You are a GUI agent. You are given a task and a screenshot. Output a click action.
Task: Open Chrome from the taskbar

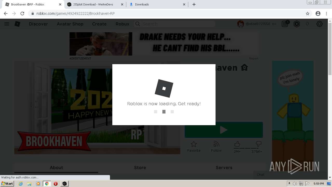[x=47, y=184]
